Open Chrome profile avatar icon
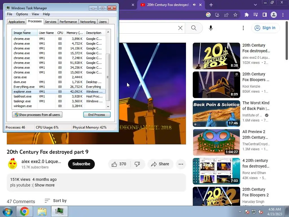 click(274, 15)
